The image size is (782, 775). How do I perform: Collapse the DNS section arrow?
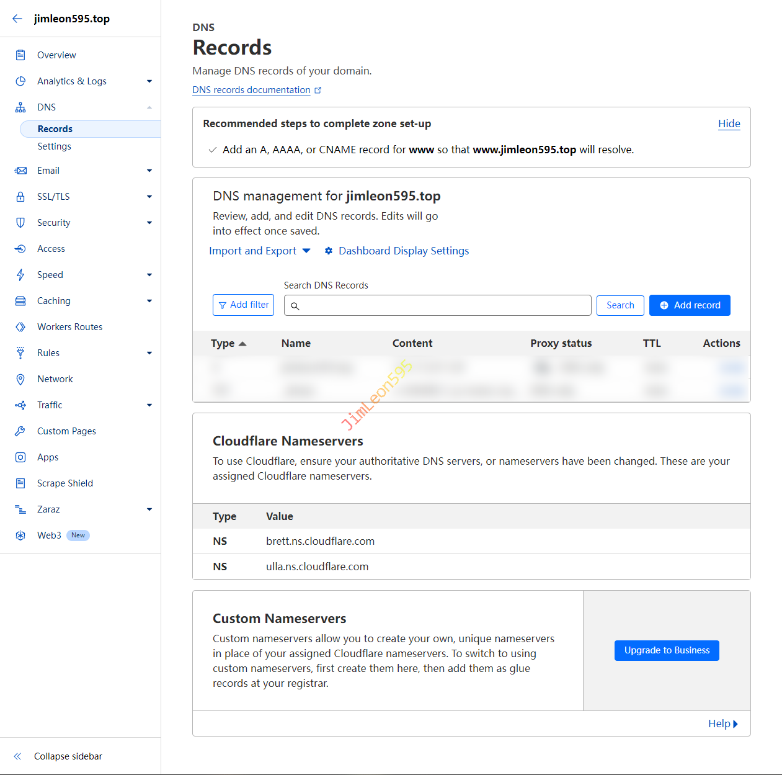(x=149, y=107)
